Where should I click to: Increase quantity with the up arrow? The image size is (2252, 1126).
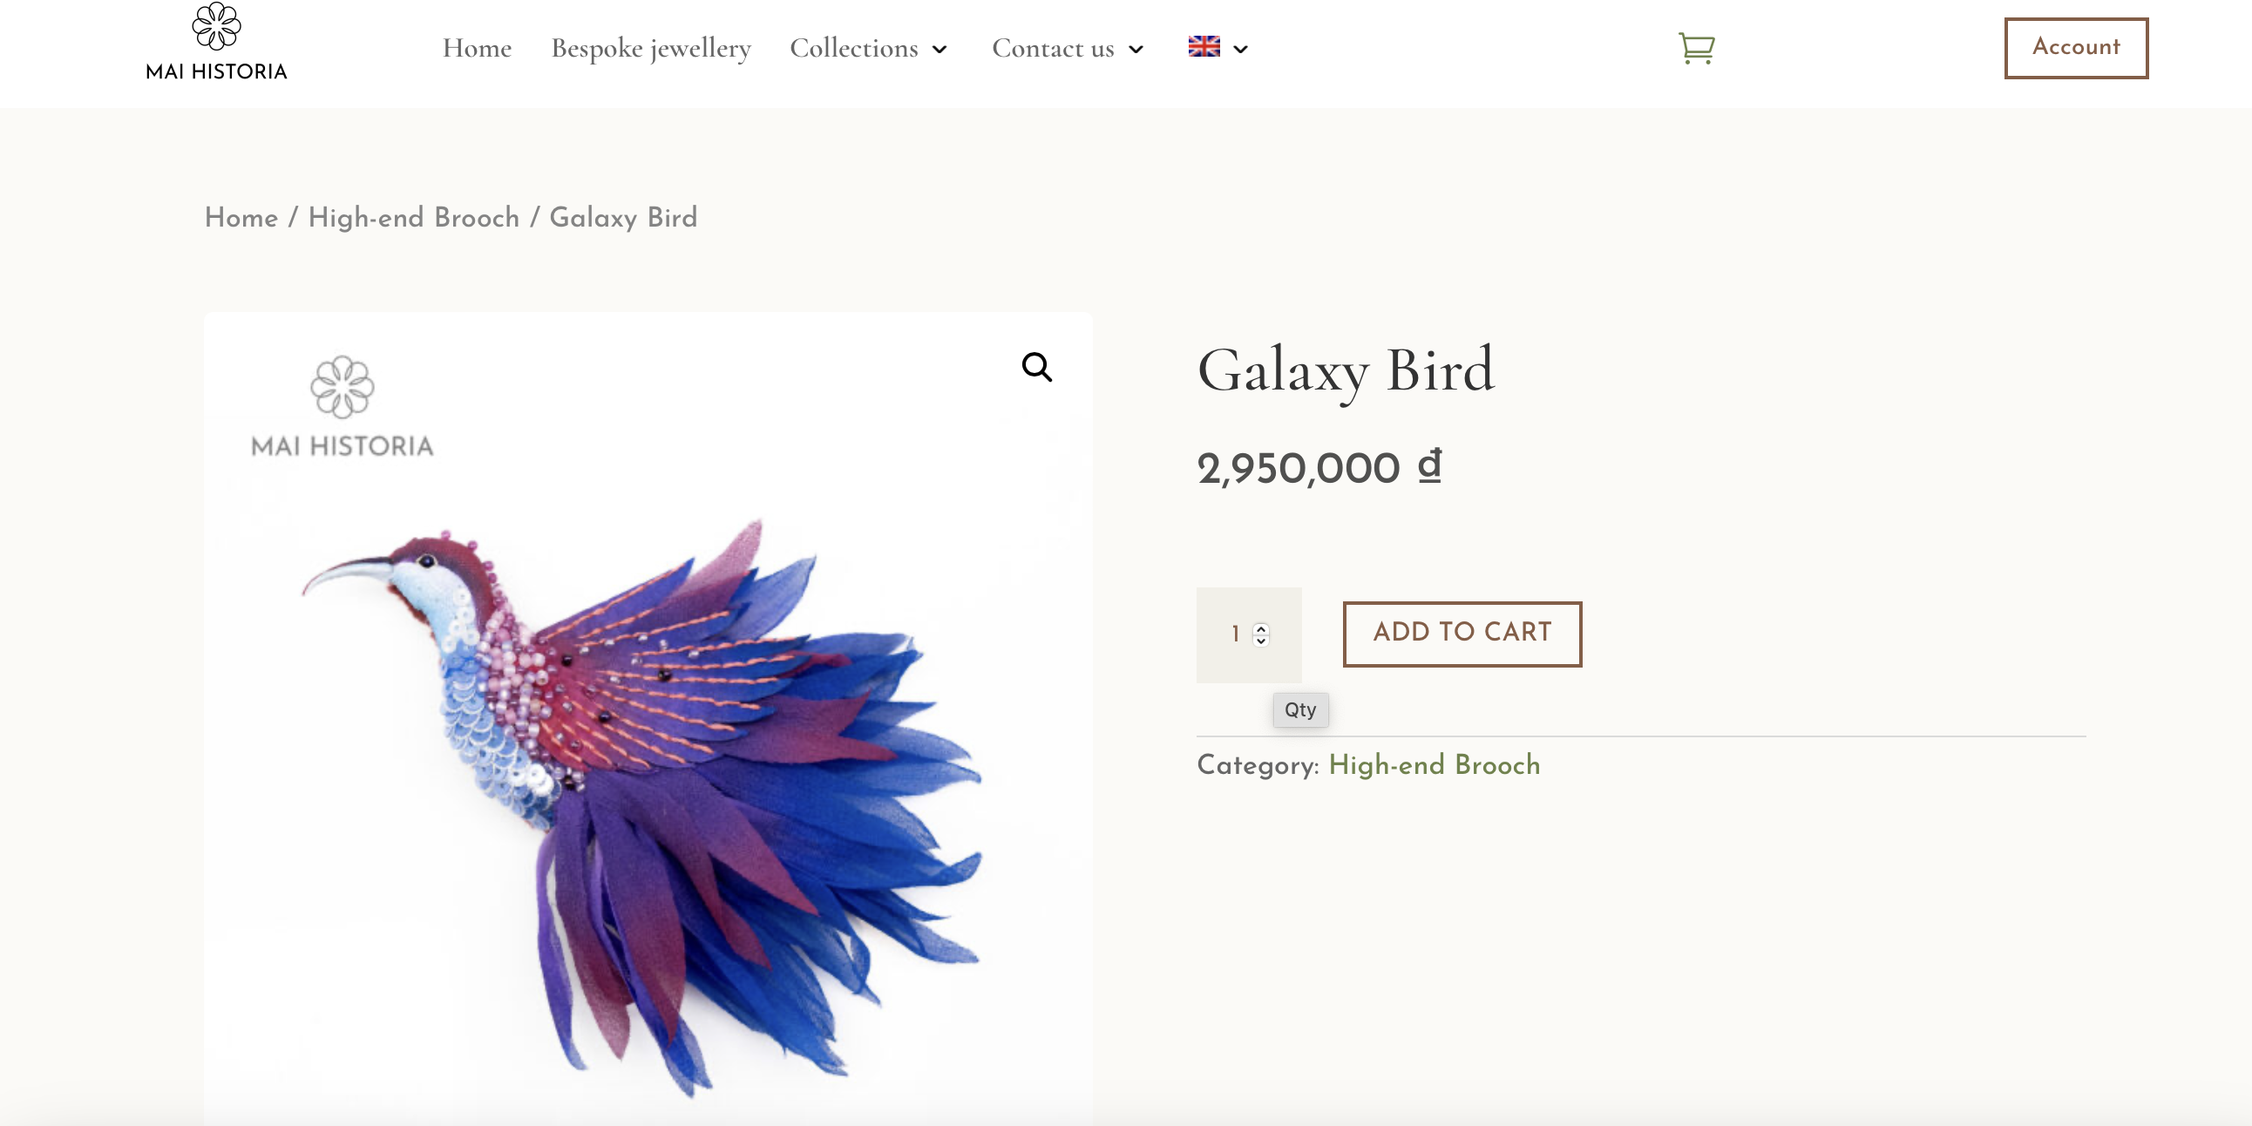pos(1260,627)
